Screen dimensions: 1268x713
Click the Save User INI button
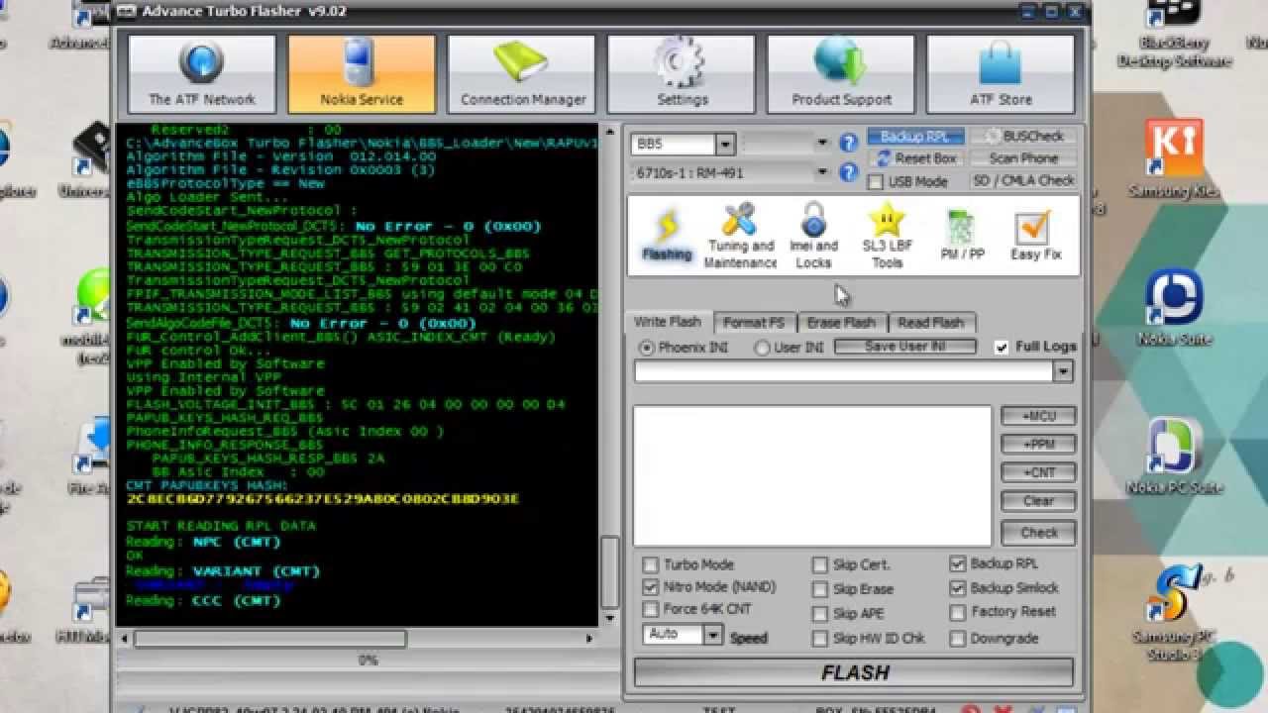pos(905,347)
